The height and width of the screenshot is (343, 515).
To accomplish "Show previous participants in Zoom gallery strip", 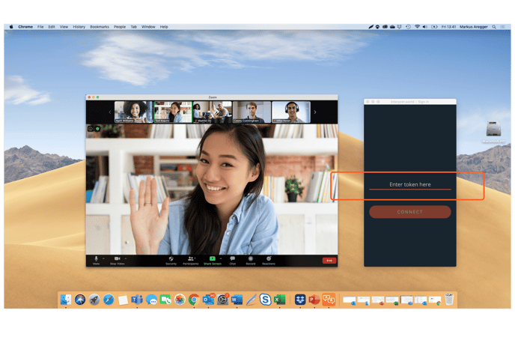I will pos(110,112).
